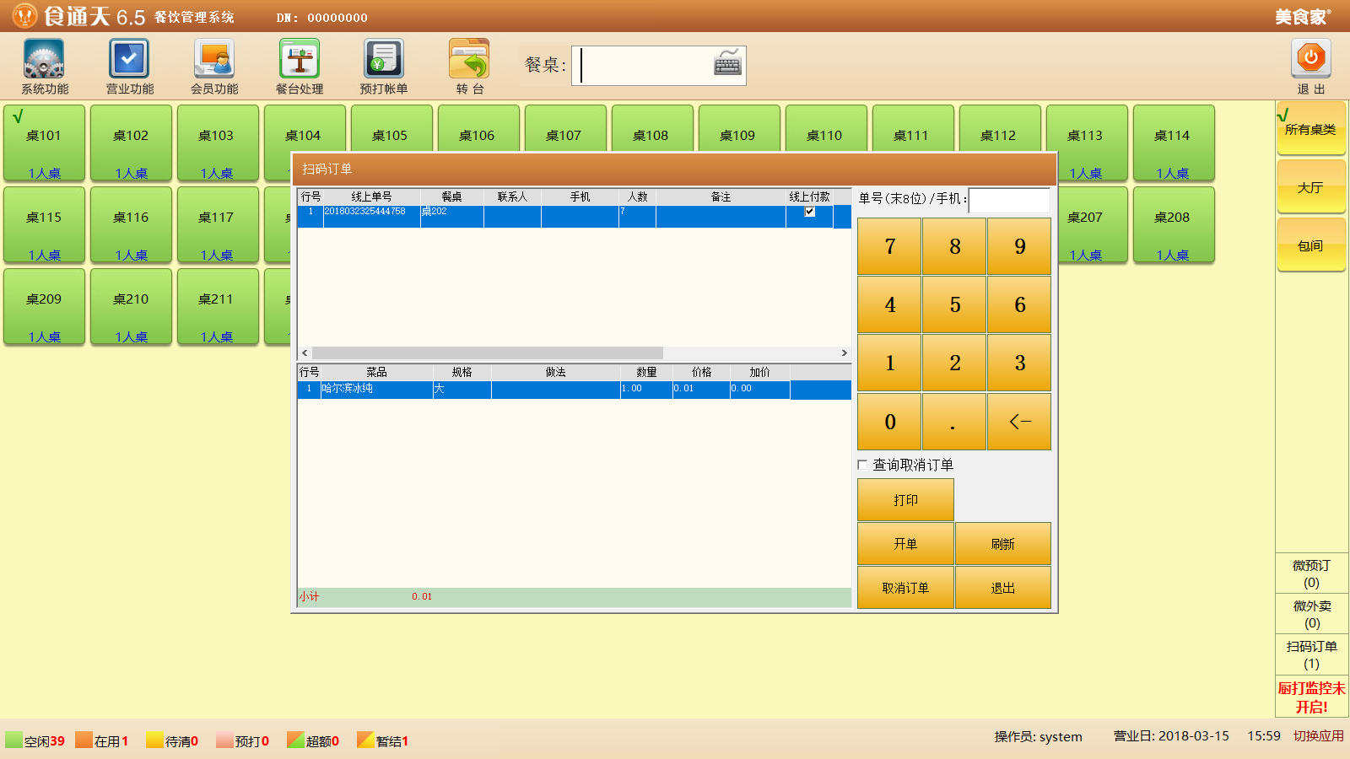1350x759 pixels.
Task: Enable the 查询取消订单 checkbox
Action: (862, 465)
